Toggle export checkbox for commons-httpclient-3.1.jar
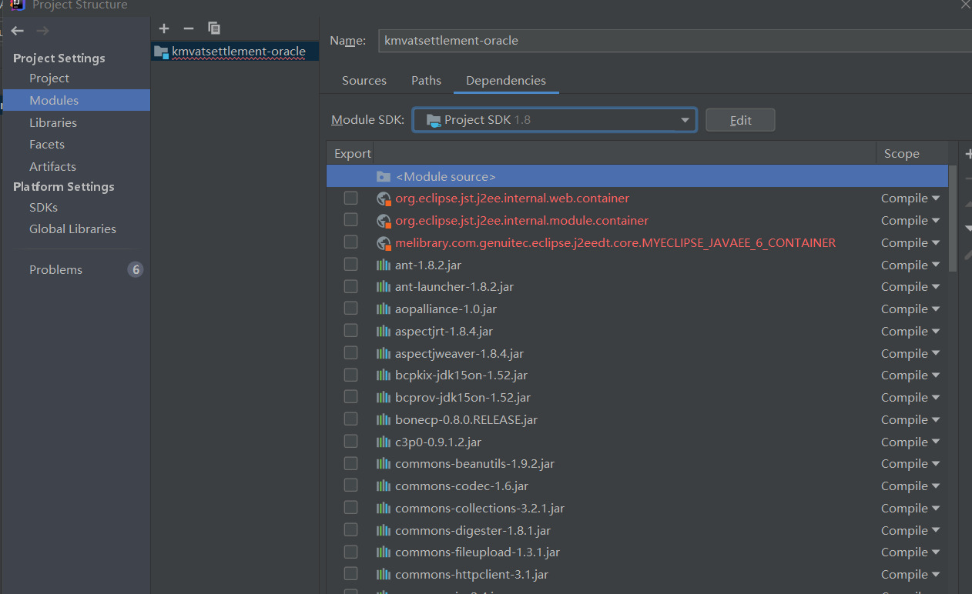The height and width of the screenshot is (594, 972). [350, 573]
